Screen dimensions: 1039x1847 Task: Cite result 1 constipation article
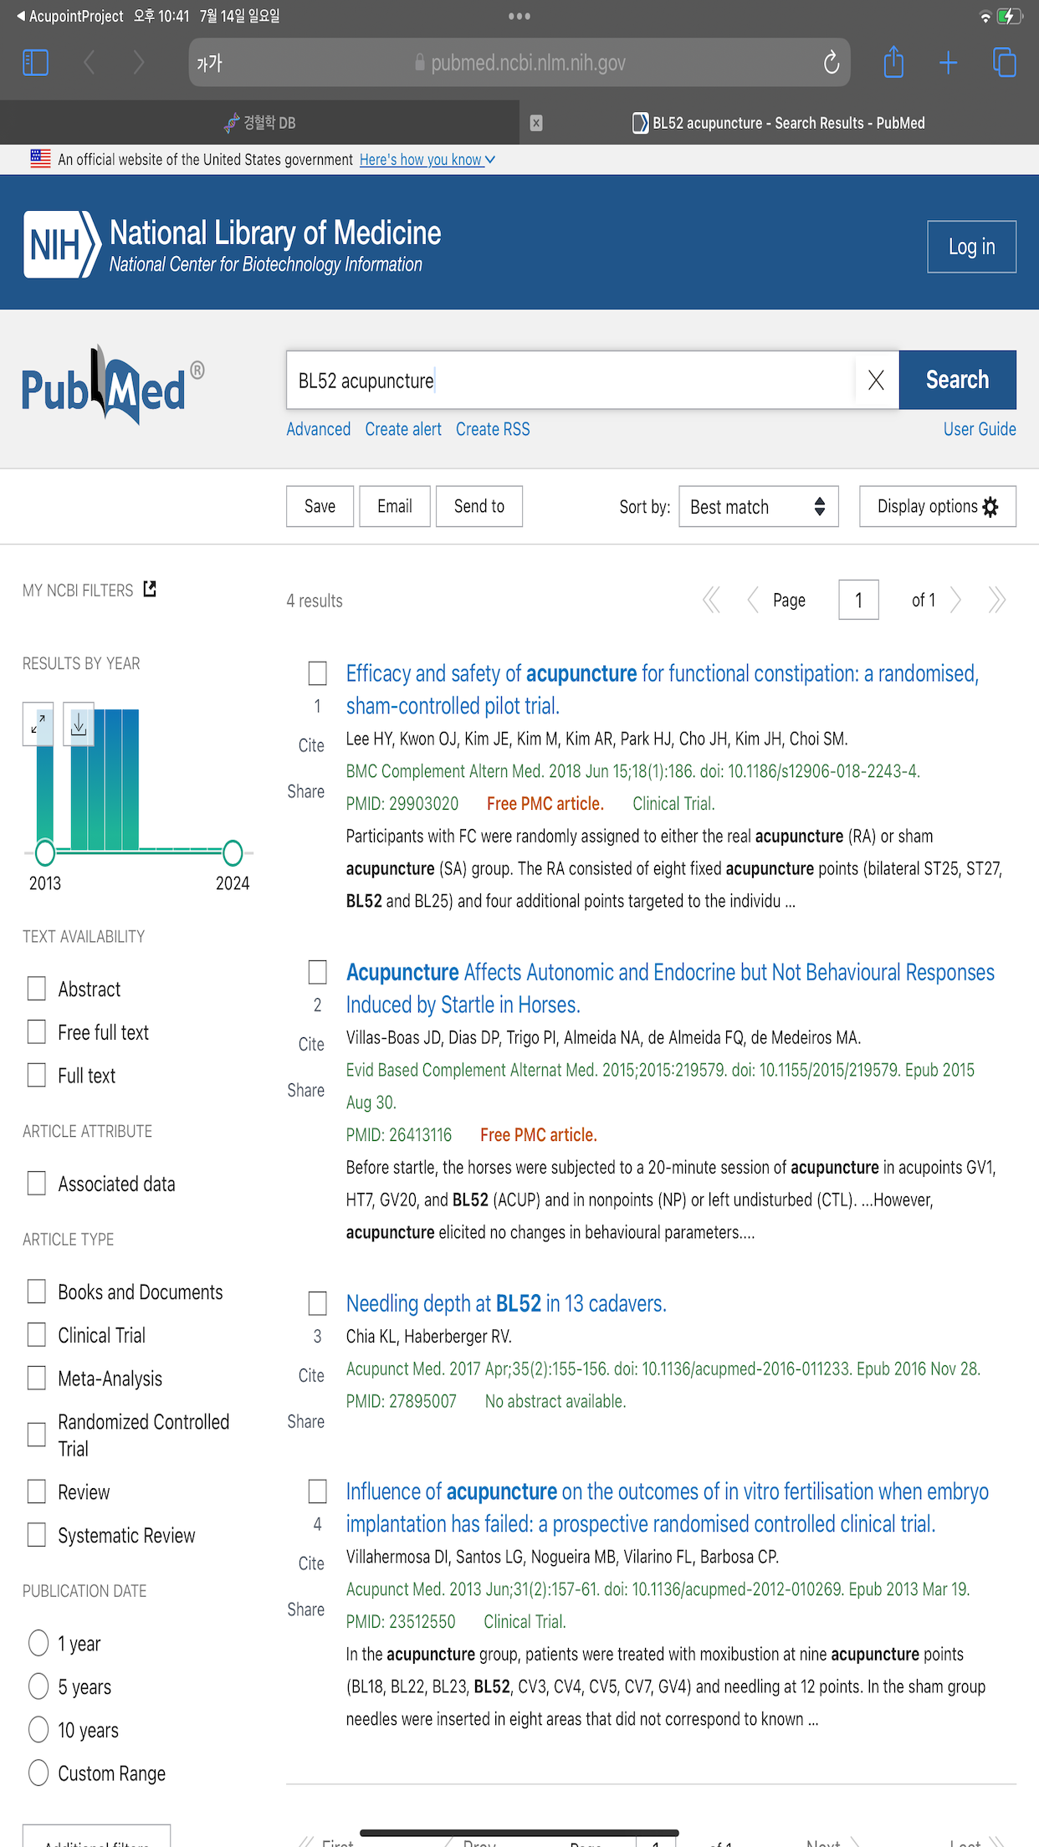pyautogui.click(x=311, y=745)
